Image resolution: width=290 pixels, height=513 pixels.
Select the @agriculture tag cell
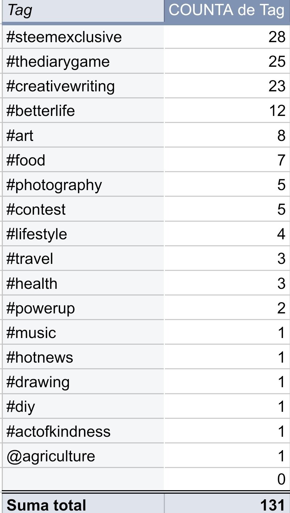pyautogui.click(x=83, y=456)
